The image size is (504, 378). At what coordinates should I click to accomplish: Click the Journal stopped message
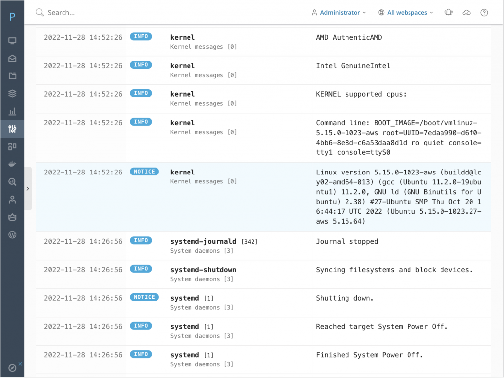[x=347, y=241]
